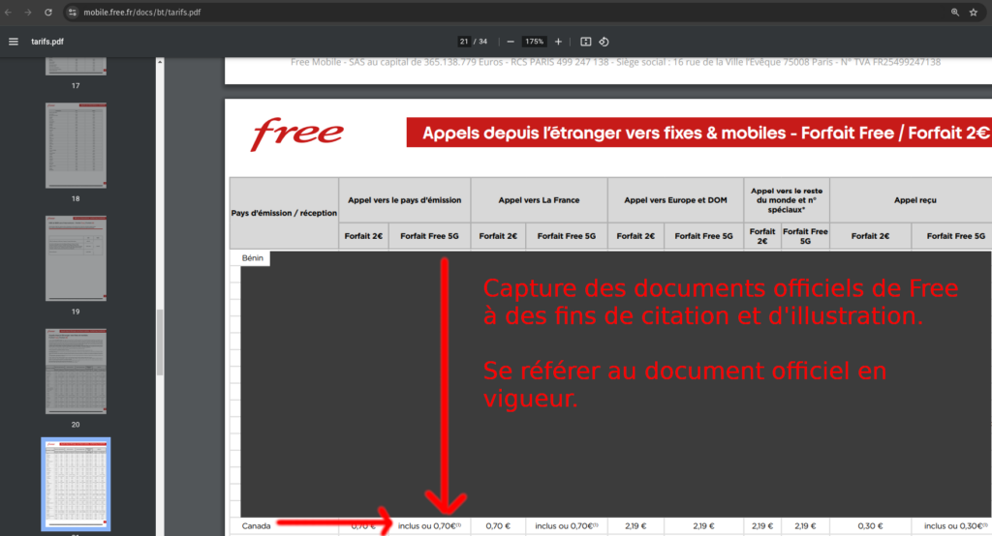
Task: Bookmark this page with the star icon
Action: (x=973, y=12)
